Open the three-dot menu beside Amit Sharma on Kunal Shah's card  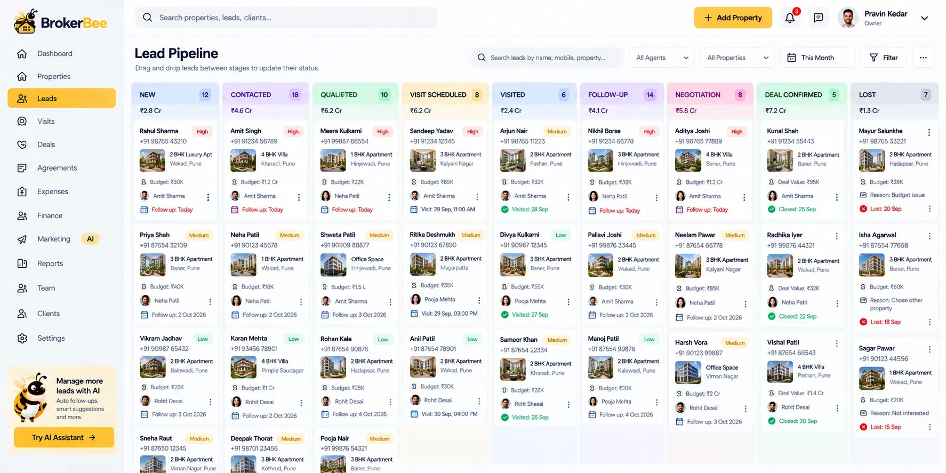coord(837,197)
